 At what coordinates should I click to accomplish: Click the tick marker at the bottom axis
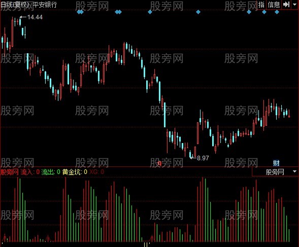146,244
